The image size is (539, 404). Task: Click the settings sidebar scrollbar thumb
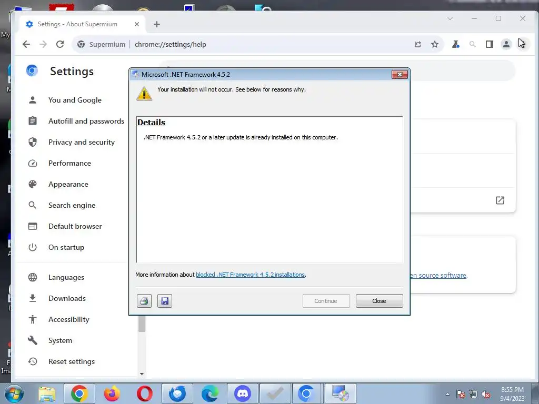[x=142, y=324]
